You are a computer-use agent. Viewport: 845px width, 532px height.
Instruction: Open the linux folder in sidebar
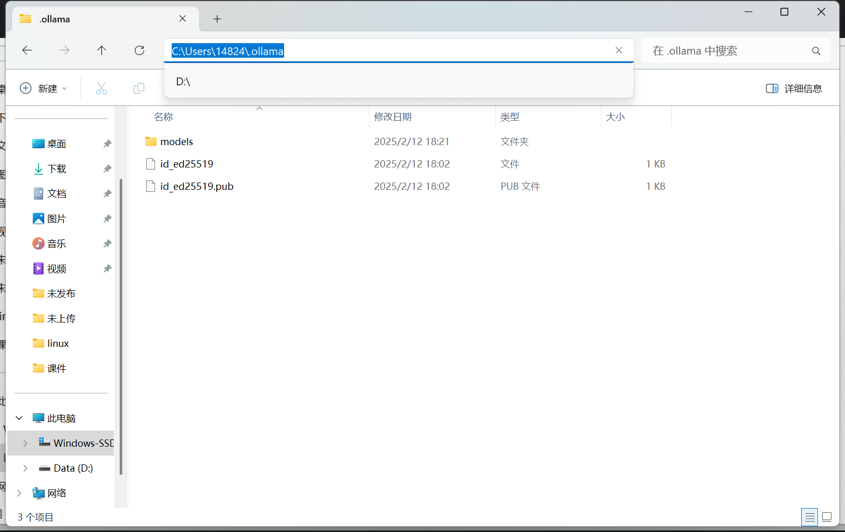(58, 344)
